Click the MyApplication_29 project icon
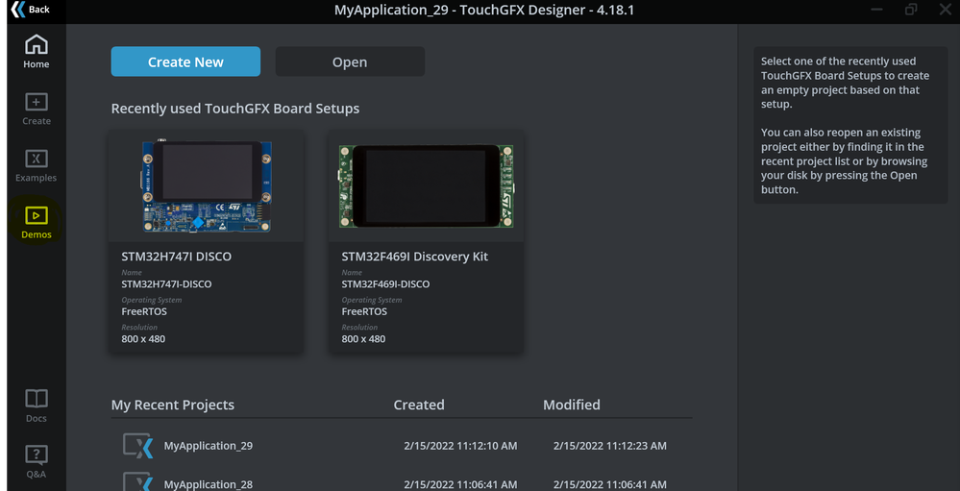 point(137,446)
